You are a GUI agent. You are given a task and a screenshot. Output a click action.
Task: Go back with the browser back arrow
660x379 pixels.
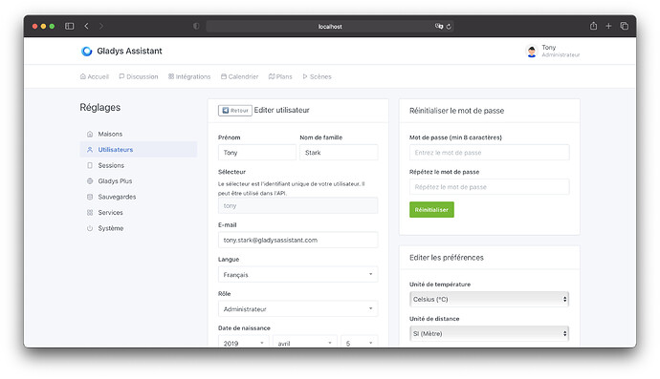pyautogui.click(x=86, y=26)
